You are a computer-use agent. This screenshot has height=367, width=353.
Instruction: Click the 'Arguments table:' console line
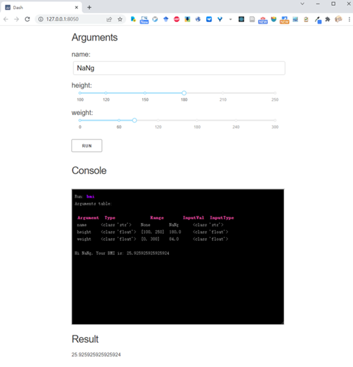(x=93, y=204)
